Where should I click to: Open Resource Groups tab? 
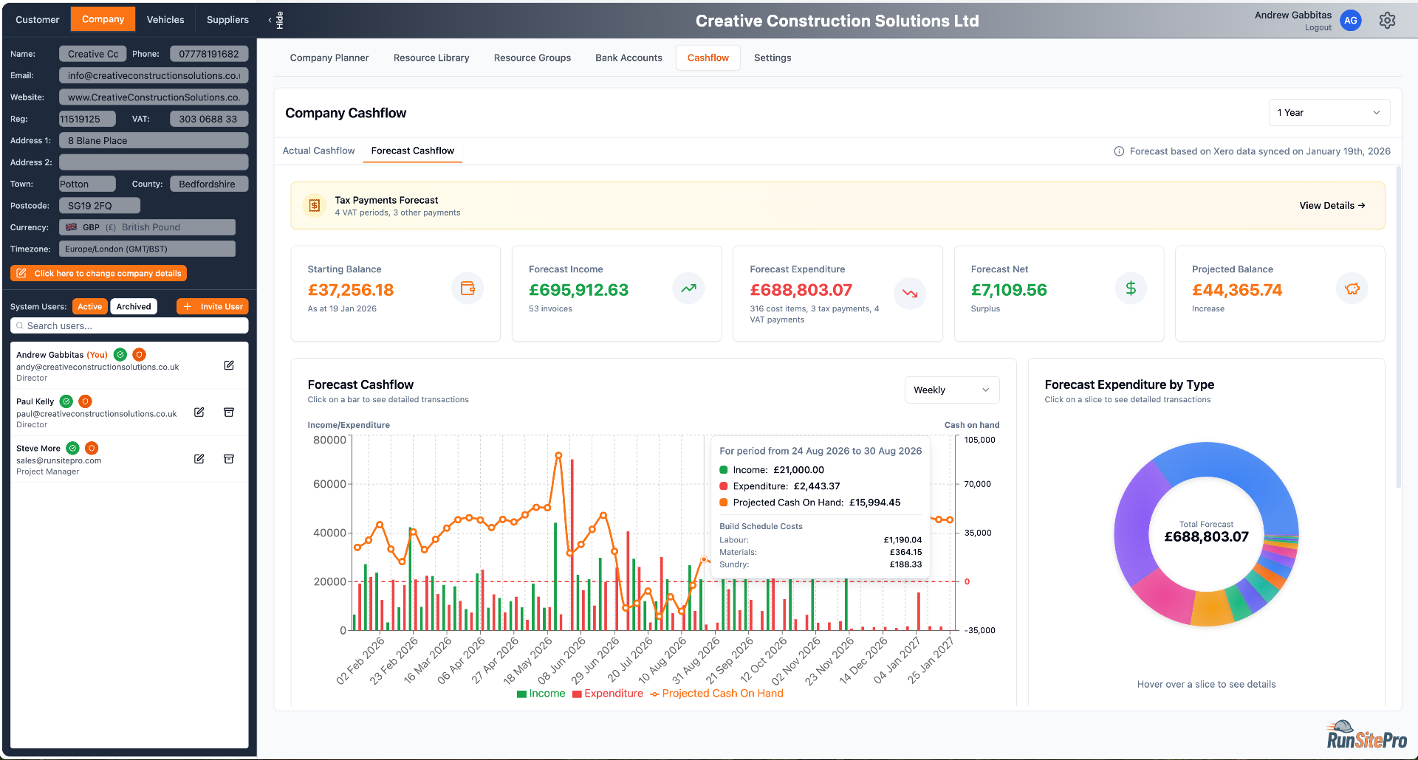click(532, 58)
